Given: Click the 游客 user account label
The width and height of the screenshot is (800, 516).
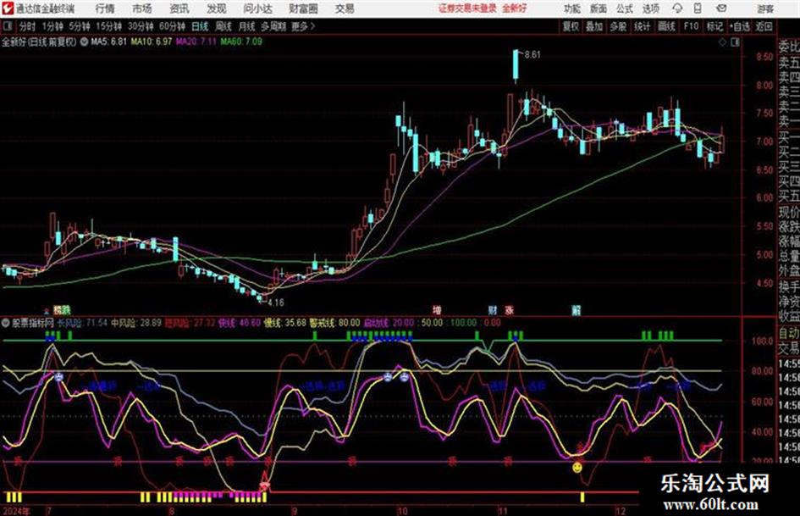Looking at the screenshot, I should pyautogui.click(x=765, y=9).
